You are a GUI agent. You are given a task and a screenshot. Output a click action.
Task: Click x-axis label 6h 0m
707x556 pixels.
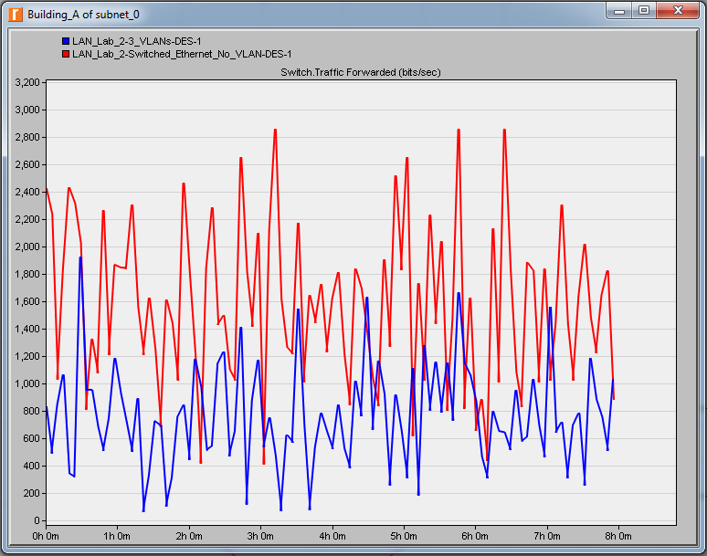(x=475, y=536)
